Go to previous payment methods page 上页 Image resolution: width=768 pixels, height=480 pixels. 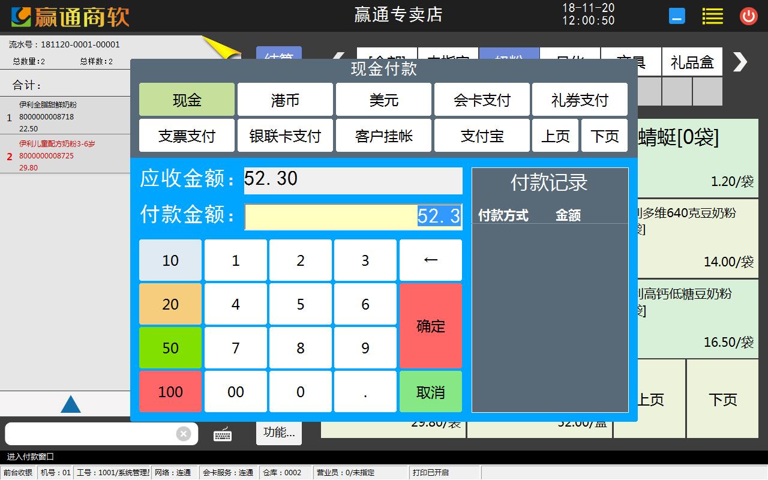pyautogui.click(x=555, y=136)
